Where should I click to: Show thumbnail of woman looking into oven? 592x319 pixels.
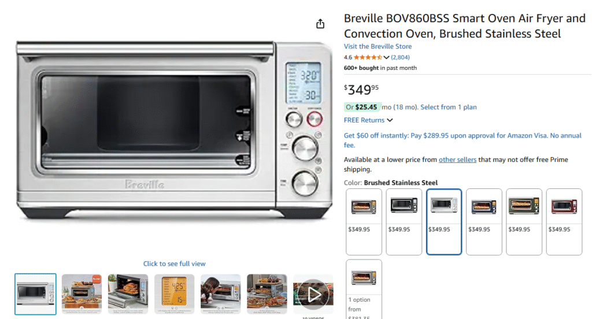coord(220,294)
